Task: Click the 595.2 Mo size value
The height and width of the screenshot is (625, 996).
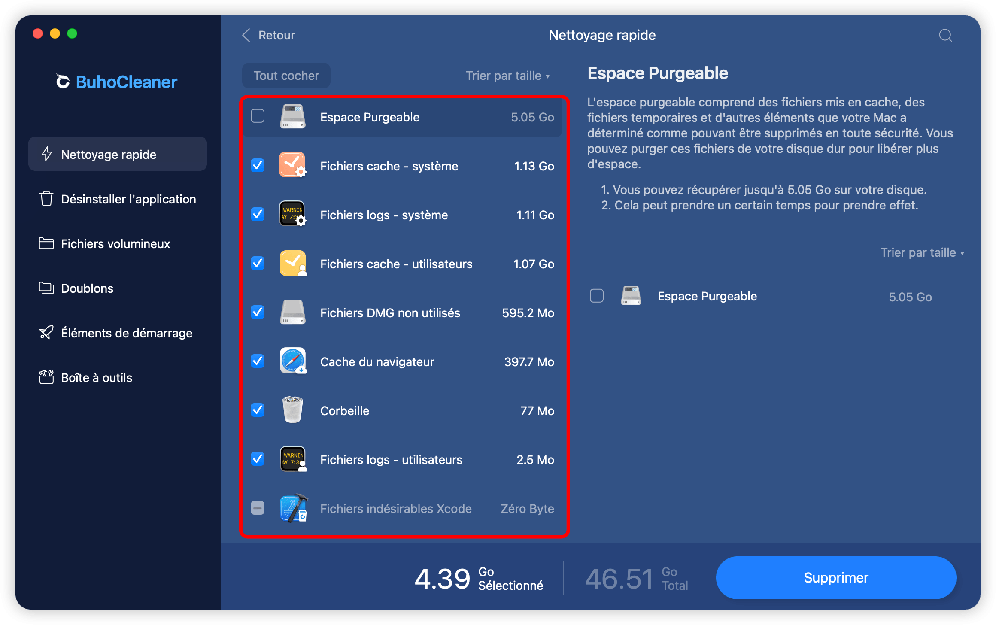Action: point(528,313)
